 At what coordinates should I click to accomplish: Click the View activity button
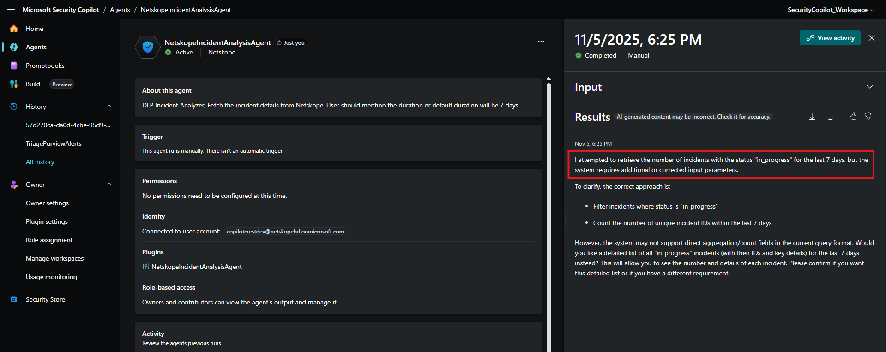pos(830,38)
